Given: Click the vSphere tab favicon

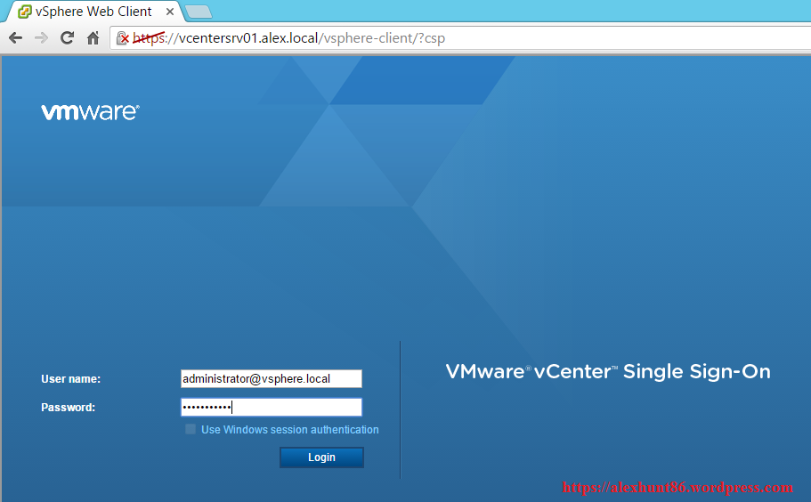Looking at the screenshot, I should pyautogui.click(x=24, y=12).
